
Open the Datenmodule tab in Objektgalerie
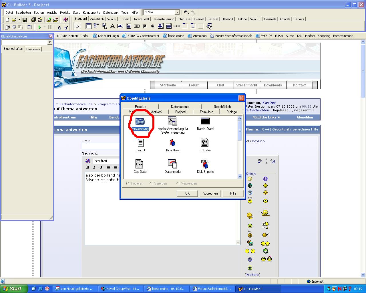tap(180, 107)
